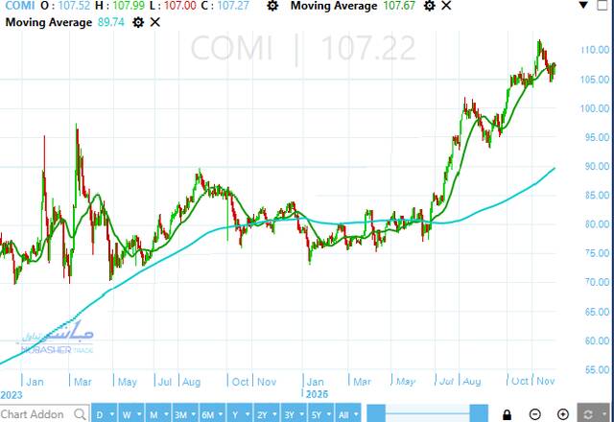Toggle the chart lock icon

click(507, 414)
